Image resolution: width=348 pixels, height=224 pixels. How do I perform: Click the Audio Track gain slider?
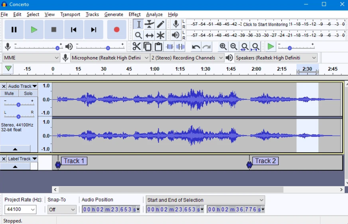[x=18, y=105]
